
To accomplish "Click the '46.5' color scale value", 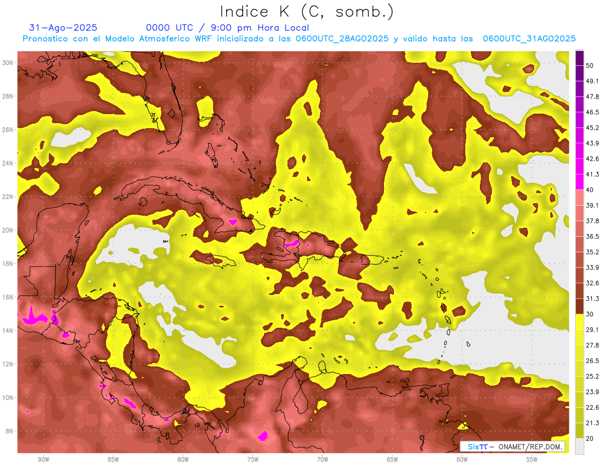I will (592, 112).
